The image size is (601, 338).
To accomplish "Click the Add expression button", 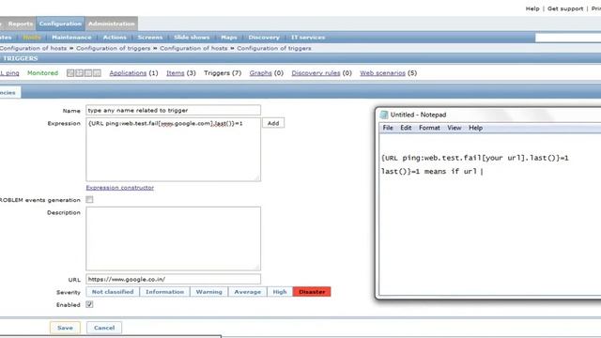I will (x=273, y=123).
